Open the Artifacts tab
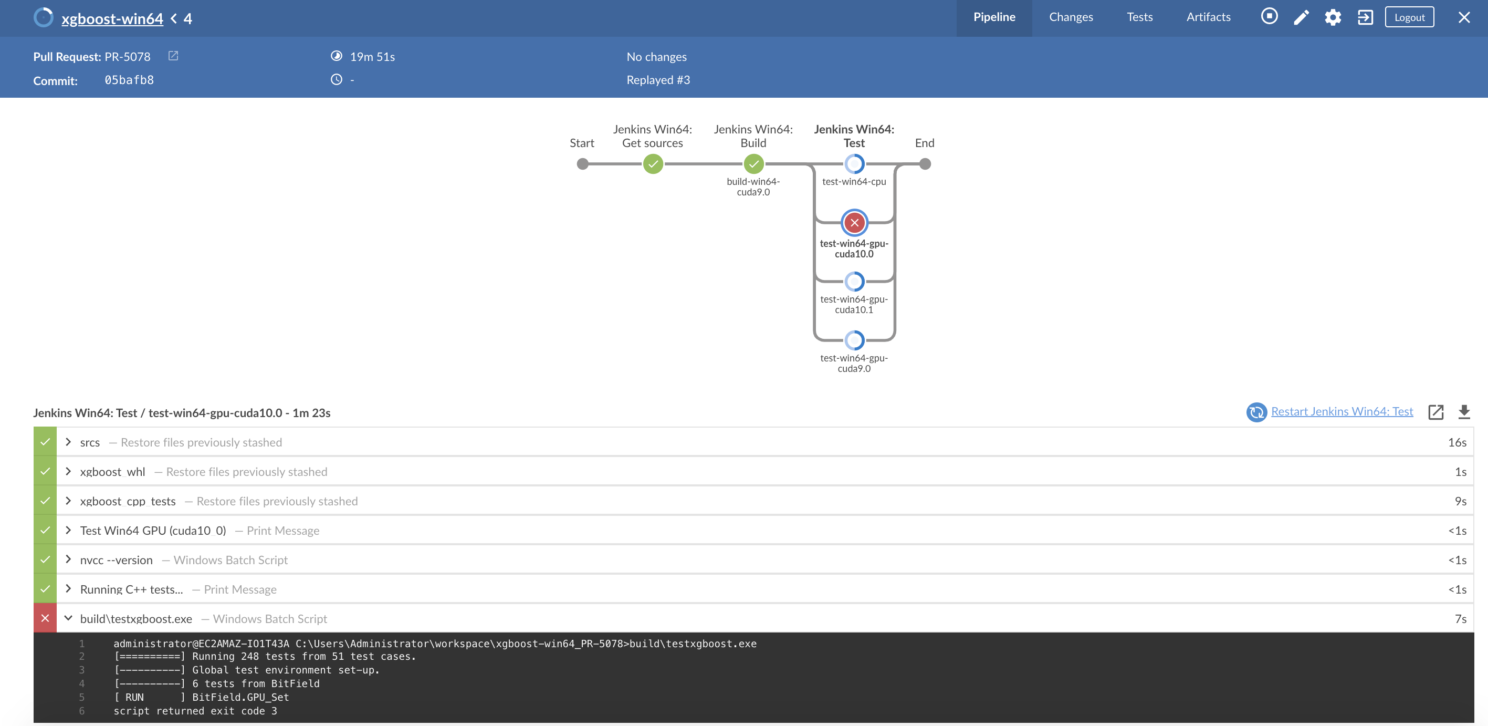 point(1208,17)
